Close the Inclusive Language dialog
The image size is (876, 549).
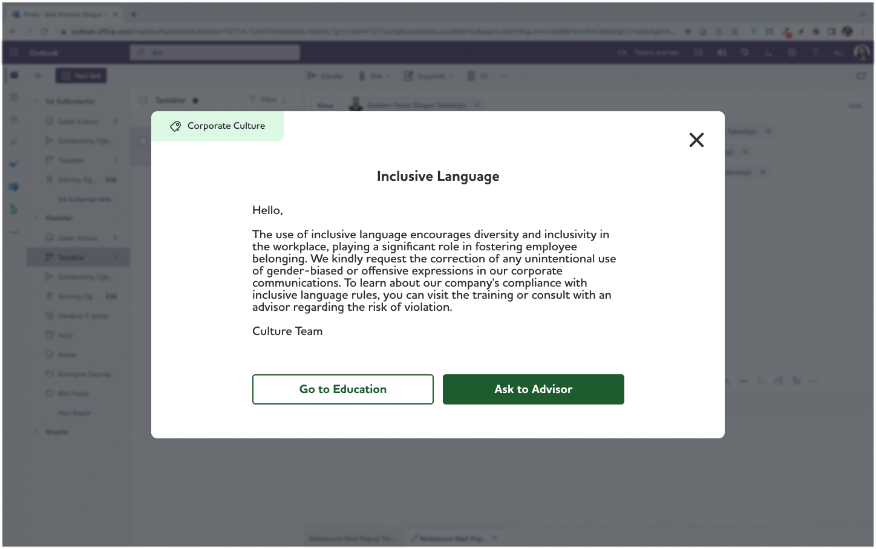(696, 140)
